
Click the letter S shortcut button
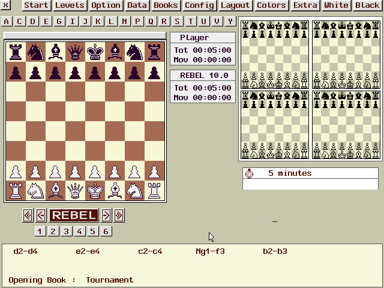(178, 22)
